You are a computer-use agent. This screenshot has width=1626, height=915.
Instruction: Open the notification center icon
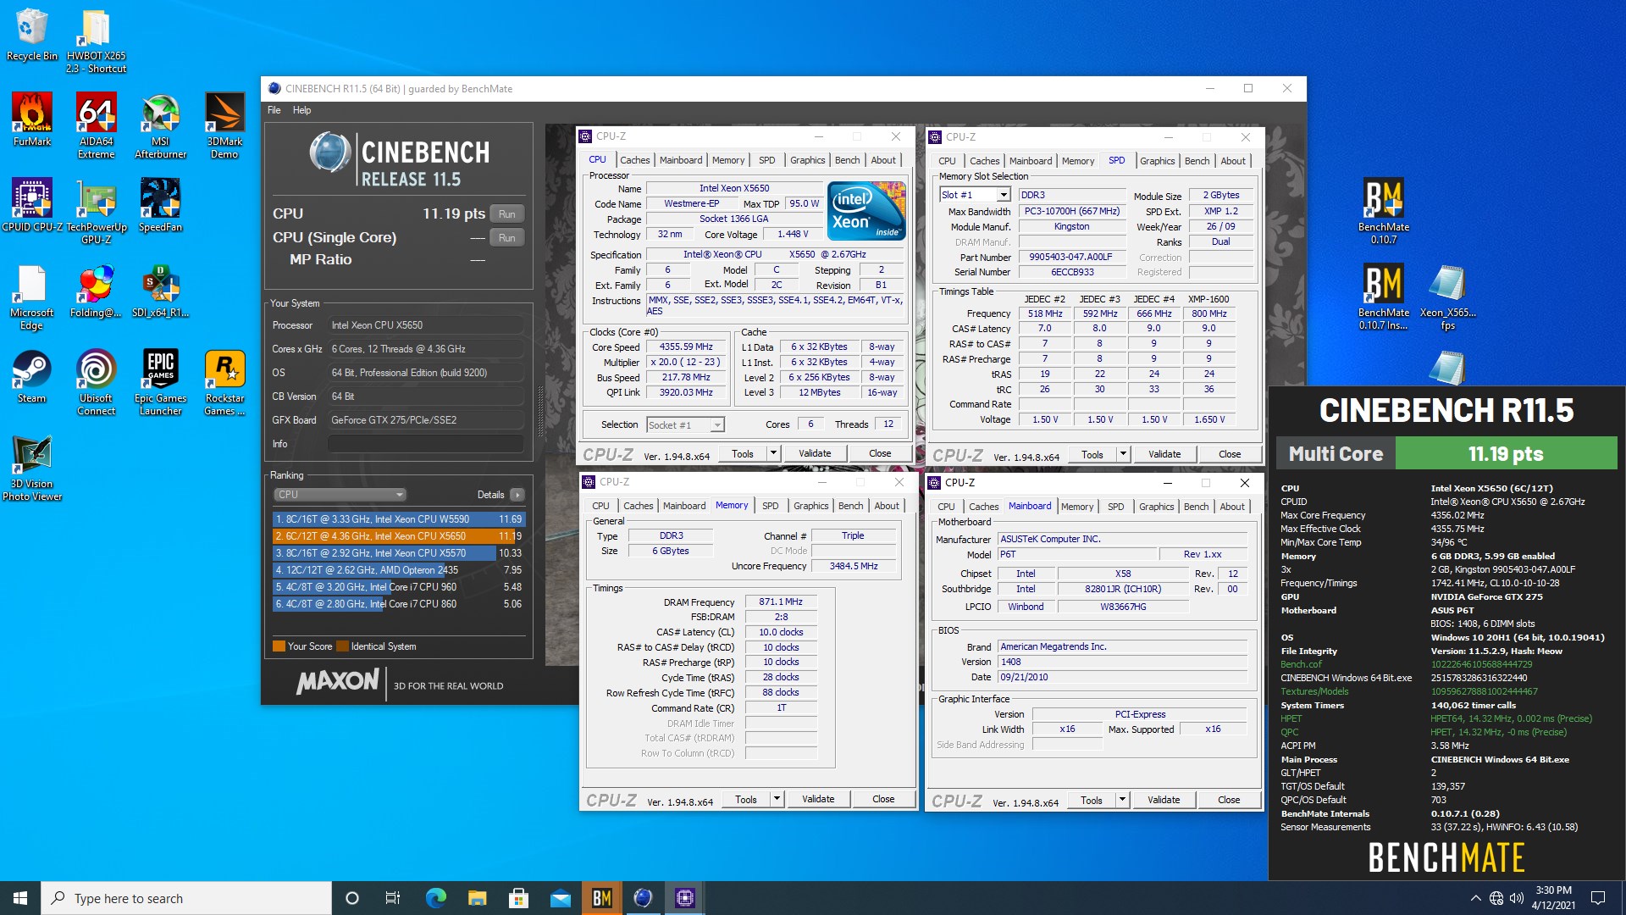tap(1598, 898)
